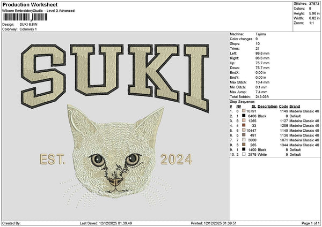
Task: Click the barcode under the worksheet title
Action: pyautogui.click(x=25, y=17)
